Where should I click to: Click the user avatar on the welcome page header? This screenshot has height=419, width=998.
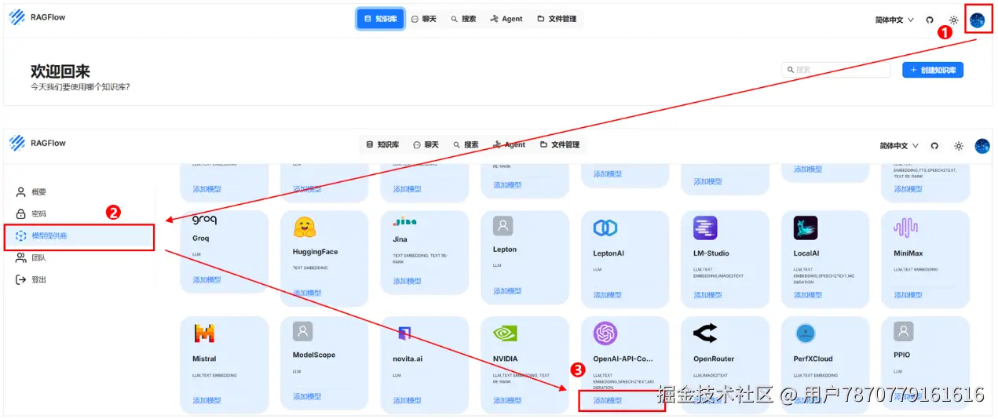click(x=978, y=20)
